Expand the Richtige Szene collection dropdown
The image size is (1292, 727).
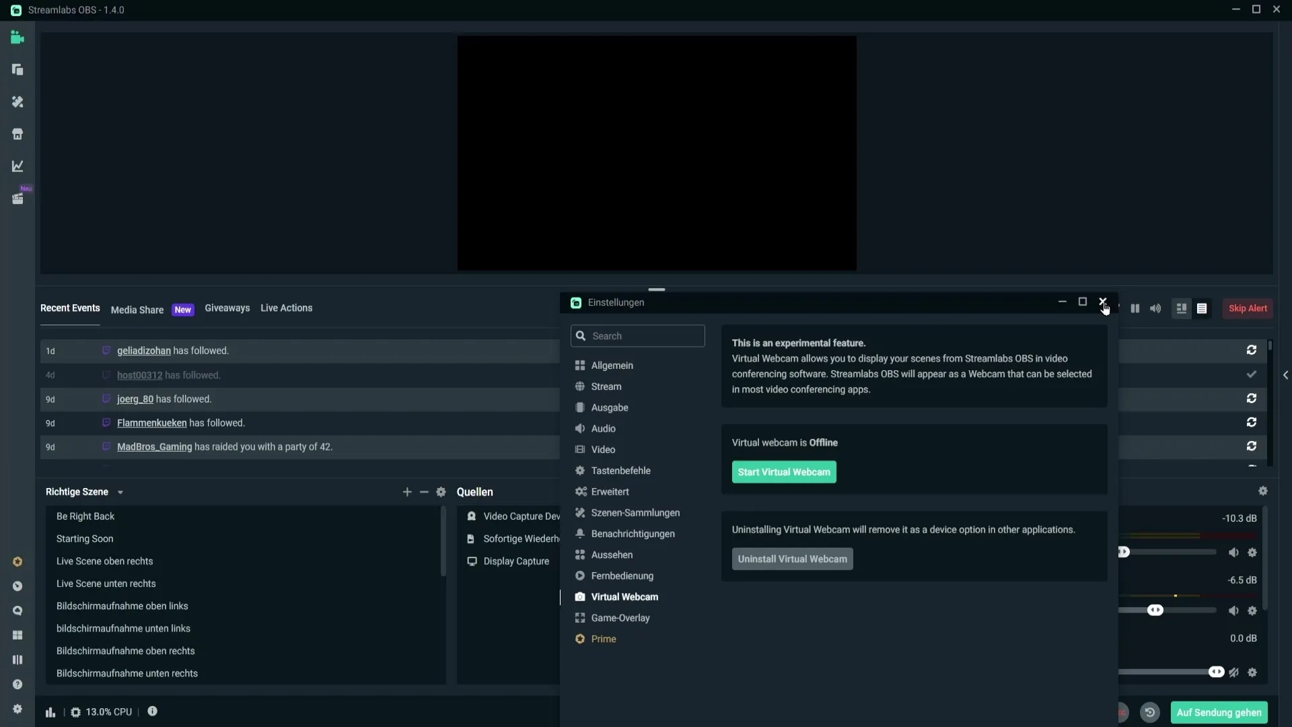120,493
